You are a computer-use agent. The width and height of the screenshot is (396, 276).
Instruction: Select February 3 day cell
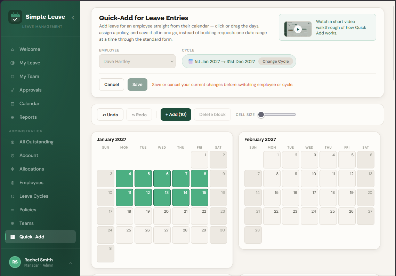[x=309, y=160]
